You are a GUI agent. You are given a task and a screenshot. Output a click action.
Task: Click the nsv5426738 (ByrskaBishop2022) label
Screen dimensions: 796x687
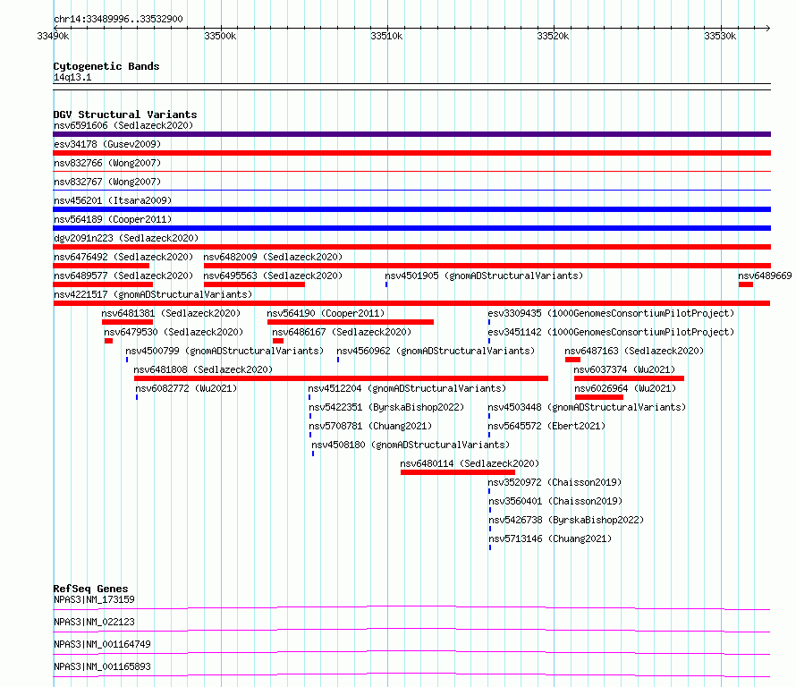[566, 520]
